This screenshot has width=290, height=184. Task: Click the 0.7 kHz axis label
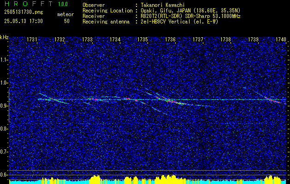(4, 152)
